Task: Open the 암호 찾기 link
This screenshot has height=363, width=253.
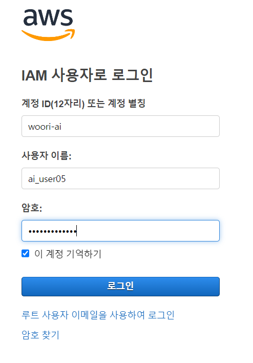Action: click(40, 335)
